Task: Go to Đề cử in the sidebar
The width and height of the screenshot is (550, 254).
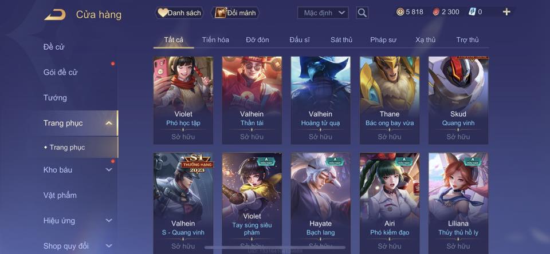Action: [54, 47]
